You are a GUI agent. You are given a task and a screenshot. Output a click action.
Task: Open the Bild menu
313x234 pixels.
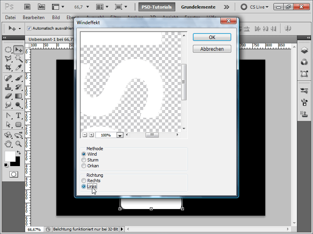56,18
